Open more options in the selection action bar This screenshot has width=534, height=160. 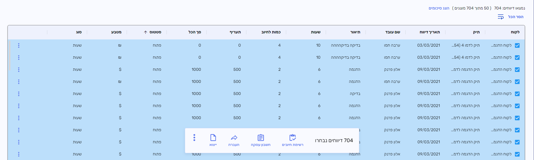(194, 138)
